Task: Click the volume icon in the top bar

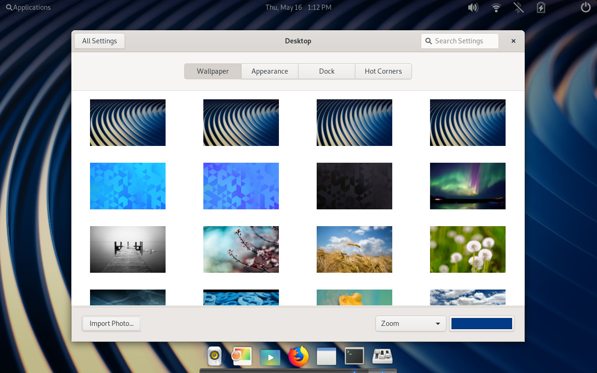Action: [473, 7]
